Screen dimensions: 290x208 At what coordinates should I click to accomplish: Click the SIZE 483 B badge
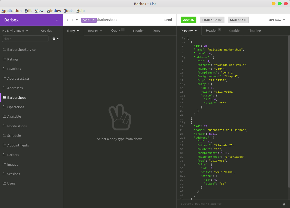(x=238, y=20)
